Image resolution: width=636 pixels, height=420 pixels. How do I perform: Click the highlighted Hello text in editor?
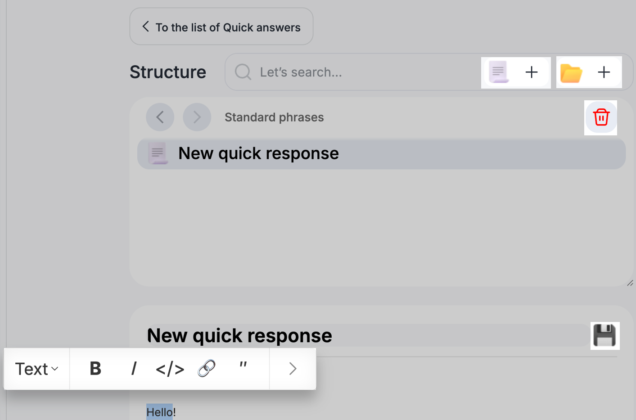click(159, 412)
